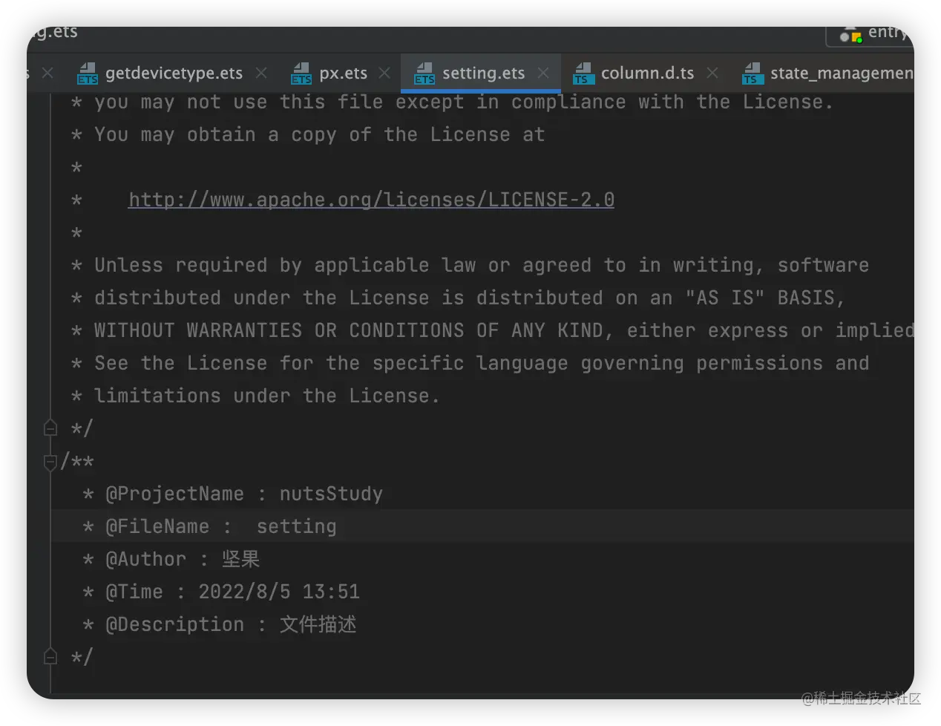The image size is (941, 726).
Task: Collapse the license comment block end marker
Action: (50, 428)
